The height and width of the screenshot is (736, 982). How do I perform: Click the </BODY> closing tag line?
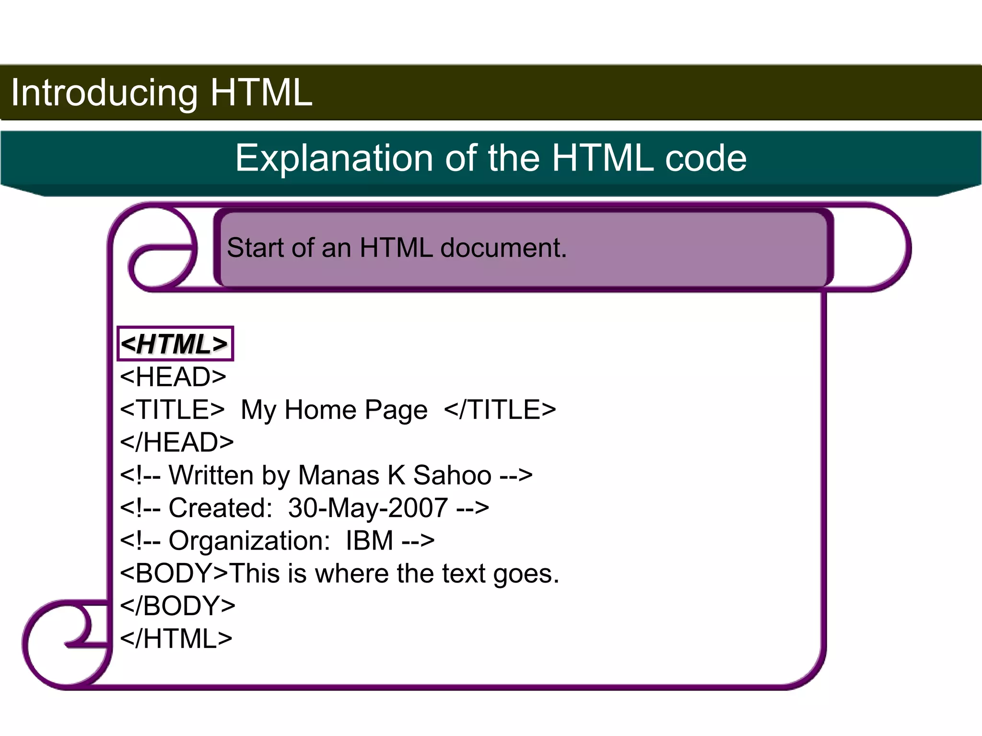[177, 606]
